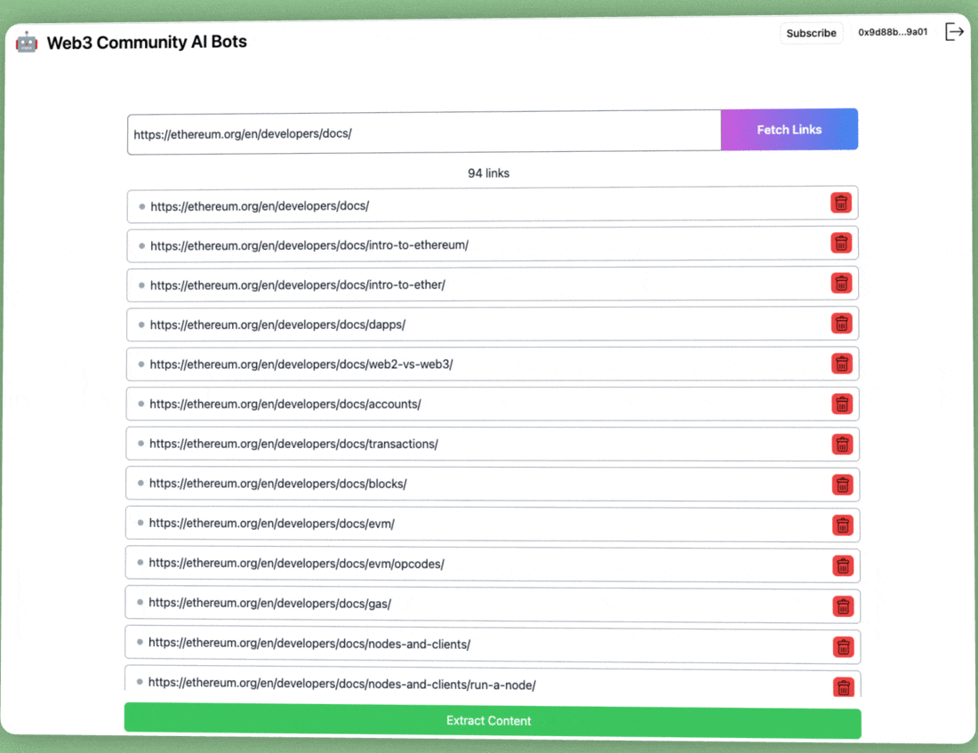Screen dimensions: 978x753
Task: Delete the run-a-node link
Action: point(843,687)
